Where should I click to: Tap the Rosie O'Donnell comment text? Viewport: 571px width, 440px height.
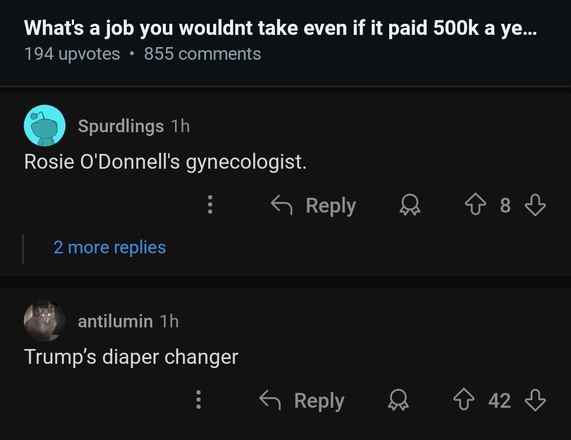(x=165, y=162)
